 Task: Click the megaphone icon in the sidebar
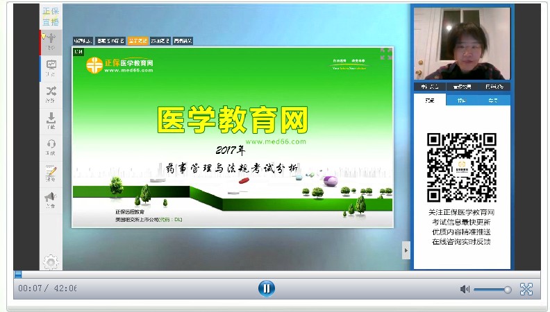(51, 199)
